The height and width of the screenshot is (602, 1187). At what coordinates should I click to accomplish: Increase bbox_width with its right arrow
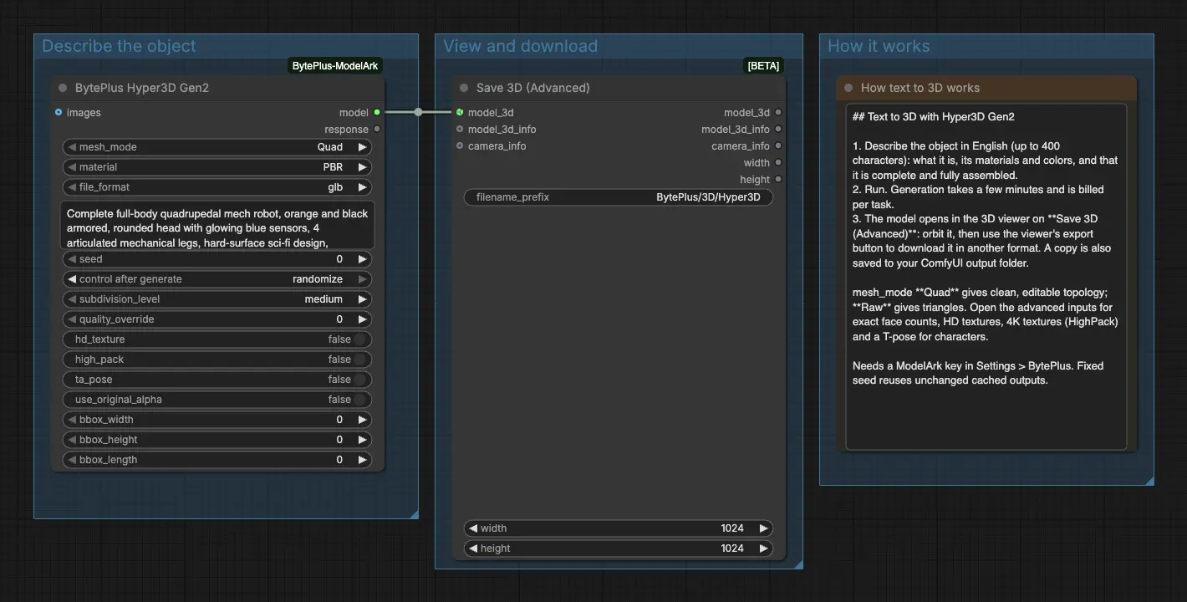click(x=362, y=420)
